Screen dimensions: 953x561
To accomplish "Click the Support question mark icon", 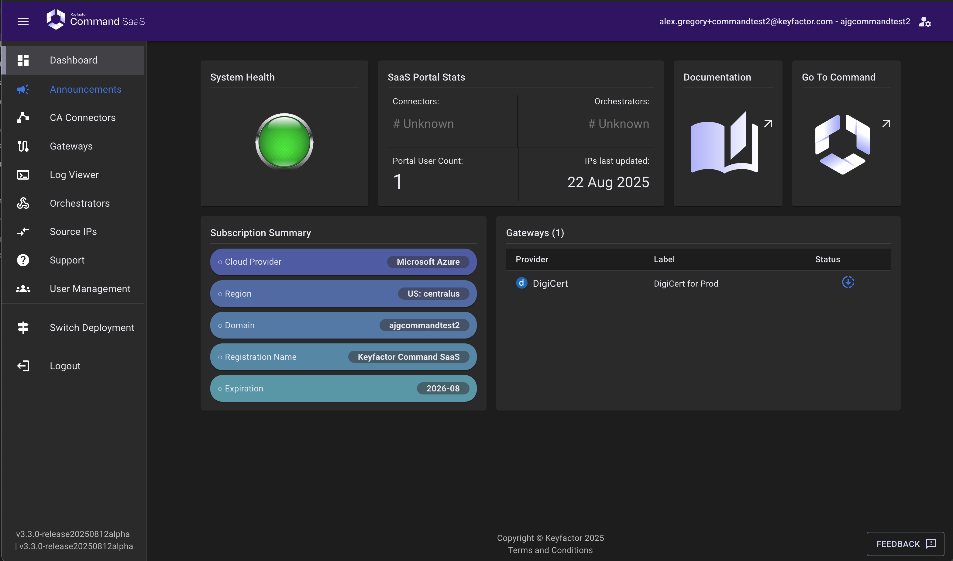I will click(x=23, y=260).
